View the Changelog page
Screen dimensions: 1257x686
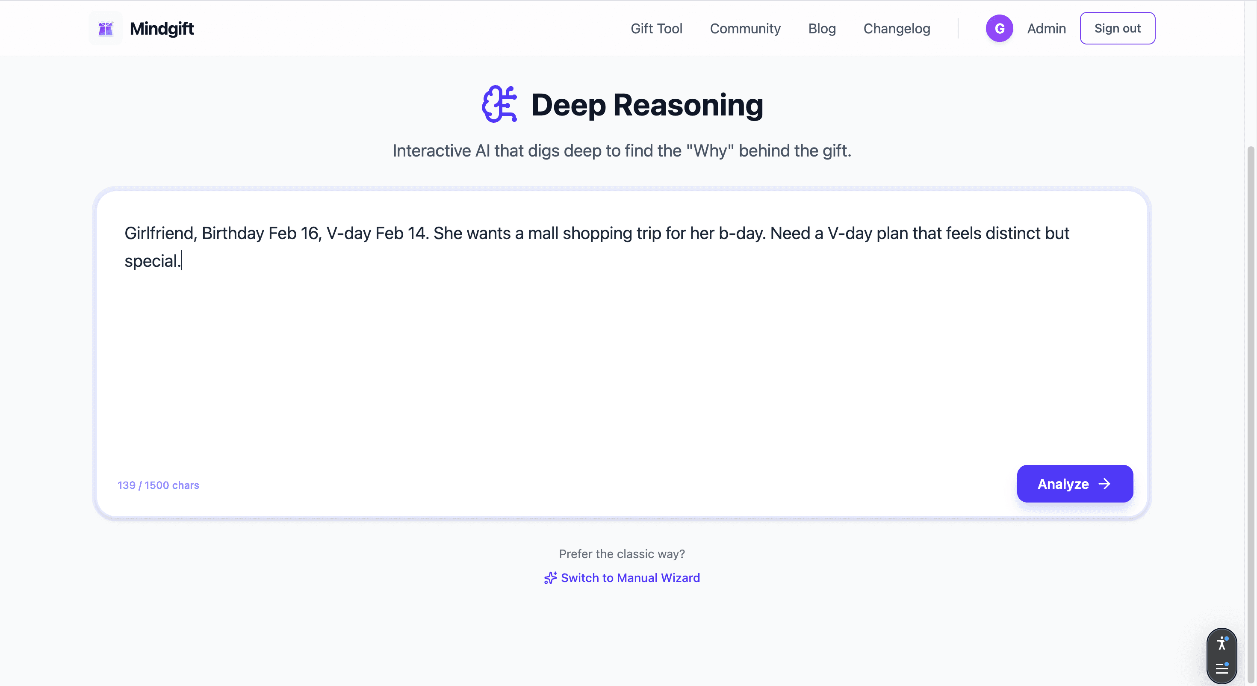coord(897,28)
